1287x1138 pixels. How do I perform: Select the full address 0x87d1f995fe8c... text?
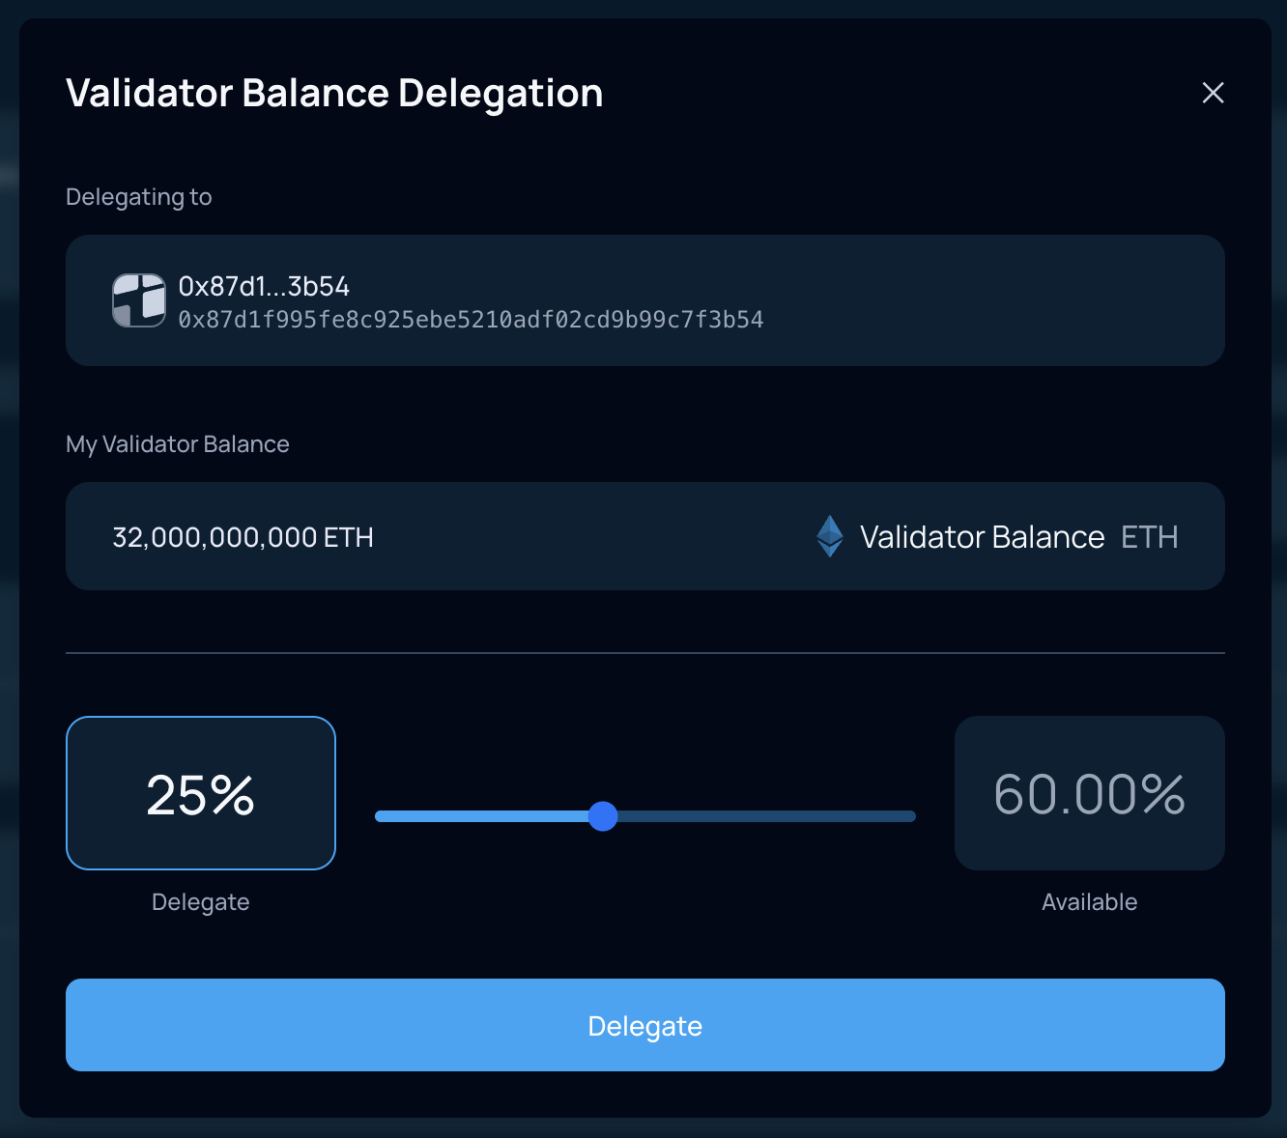472,320
